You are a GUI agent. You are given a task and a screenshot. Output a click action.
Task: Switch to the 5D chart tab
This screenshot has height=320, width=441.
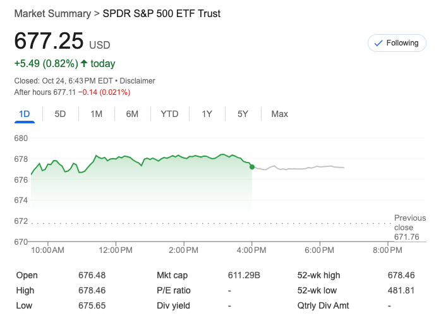(x=60, y=114)
